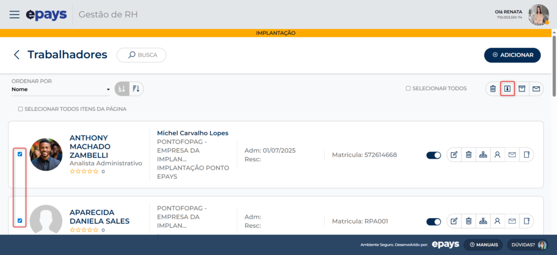
Task: Uncheck Anthony Machado Zambelli's checkbox
Action: 20,154
